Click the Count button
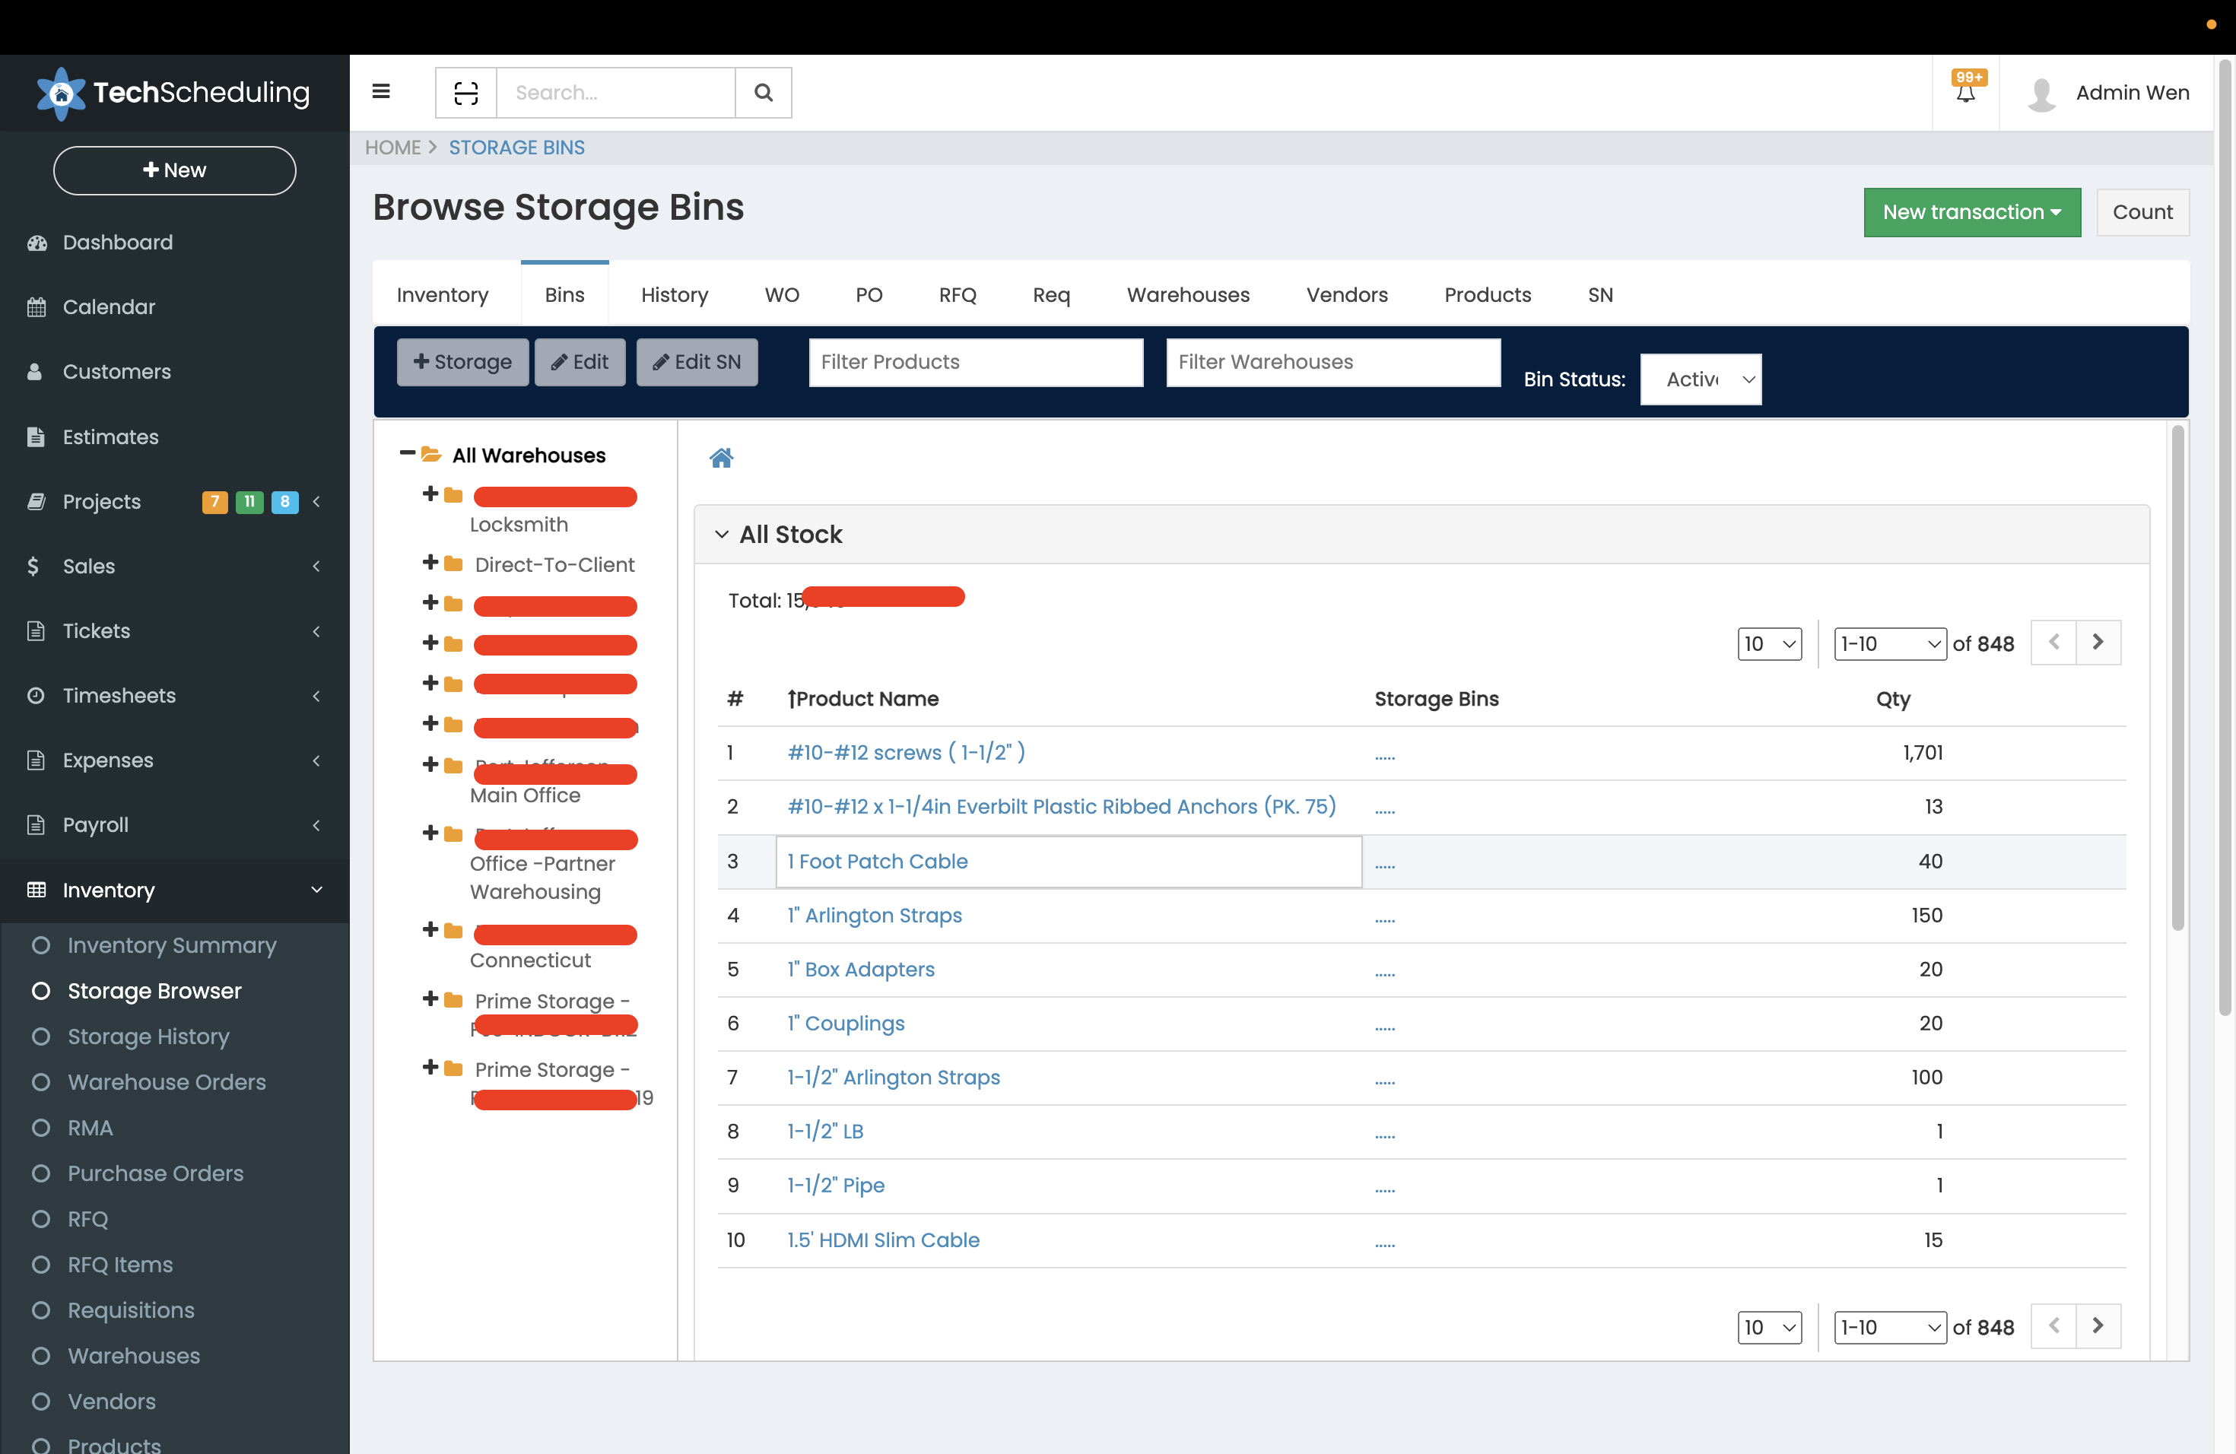The height and width of the screenshot is (1454, 2236). pos(2143,212)
